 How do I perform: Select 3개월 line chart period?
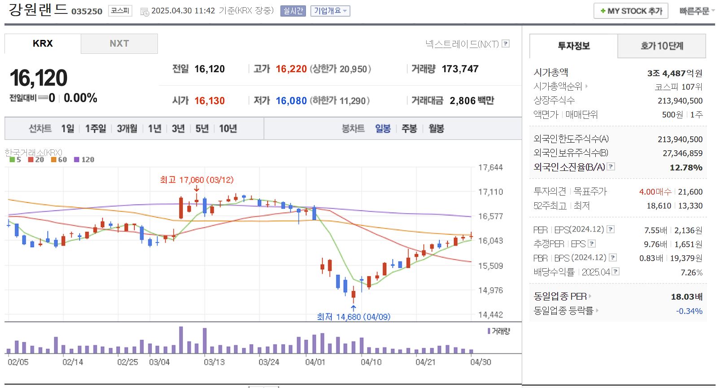click(127, 129)
